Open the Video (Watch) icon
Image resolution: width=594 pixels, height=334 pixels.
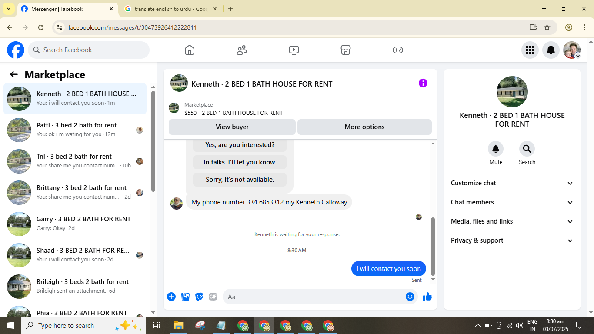(294, 50)
